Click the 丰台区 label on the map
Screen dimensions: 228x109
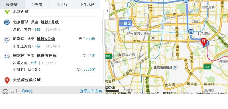[x=126, y=23]
